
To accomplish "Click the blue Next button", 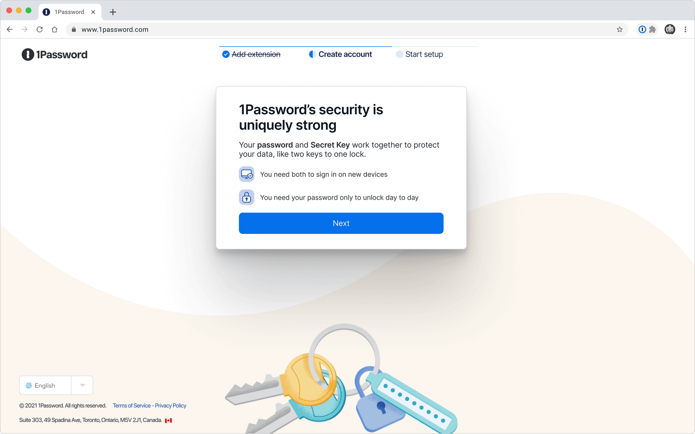I will click(341, 223).
